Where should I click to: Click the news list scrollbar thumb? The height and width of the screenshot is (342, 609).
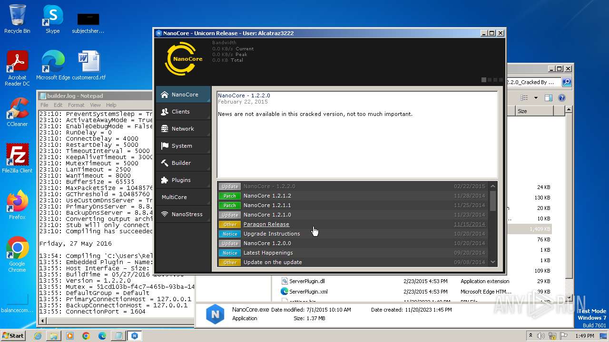[x=493, y=200]
